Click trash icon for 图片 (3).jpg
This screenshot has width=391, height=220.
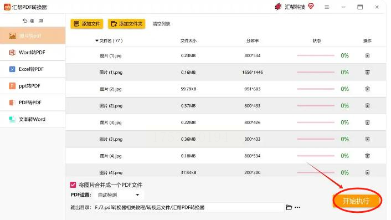pos(367,122)
